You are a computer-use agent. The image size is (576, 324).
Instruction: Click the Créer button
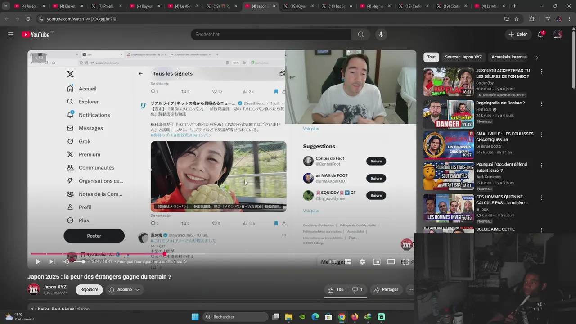click(517, 34)
